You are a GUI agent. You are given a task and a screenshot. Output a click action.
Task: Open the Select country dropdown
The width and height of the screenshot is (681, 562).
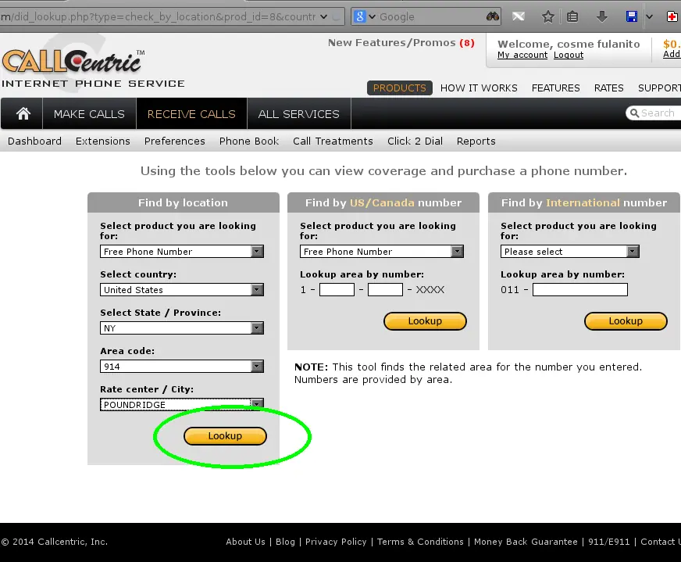pos(182,289)
